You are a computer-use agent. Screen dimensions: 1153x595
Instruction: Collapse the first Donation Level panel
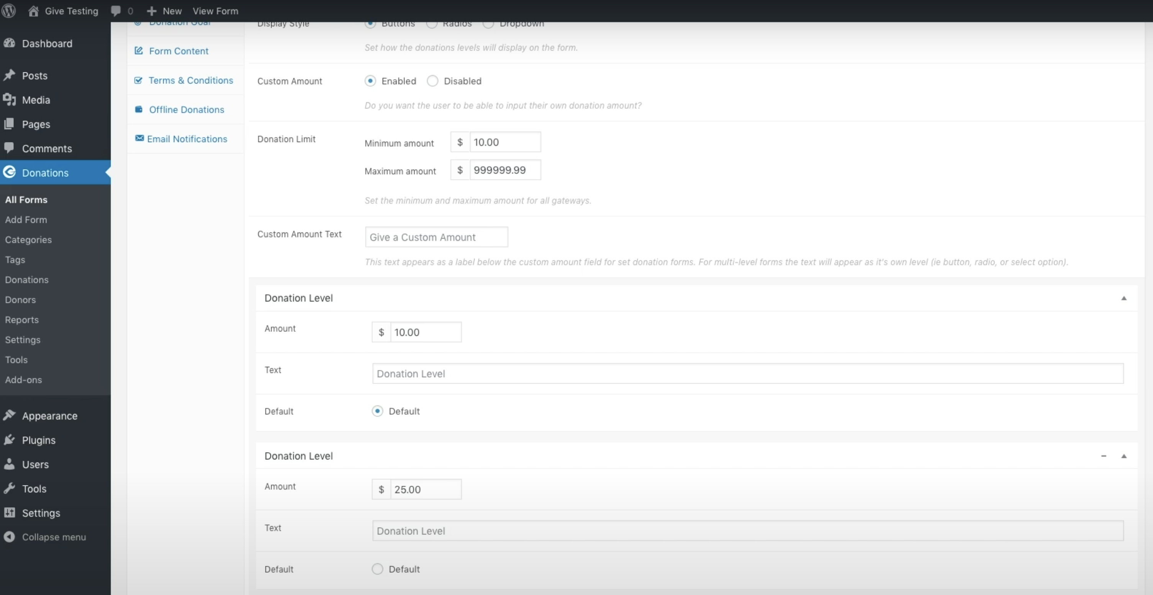click(x=1124, y=298)
